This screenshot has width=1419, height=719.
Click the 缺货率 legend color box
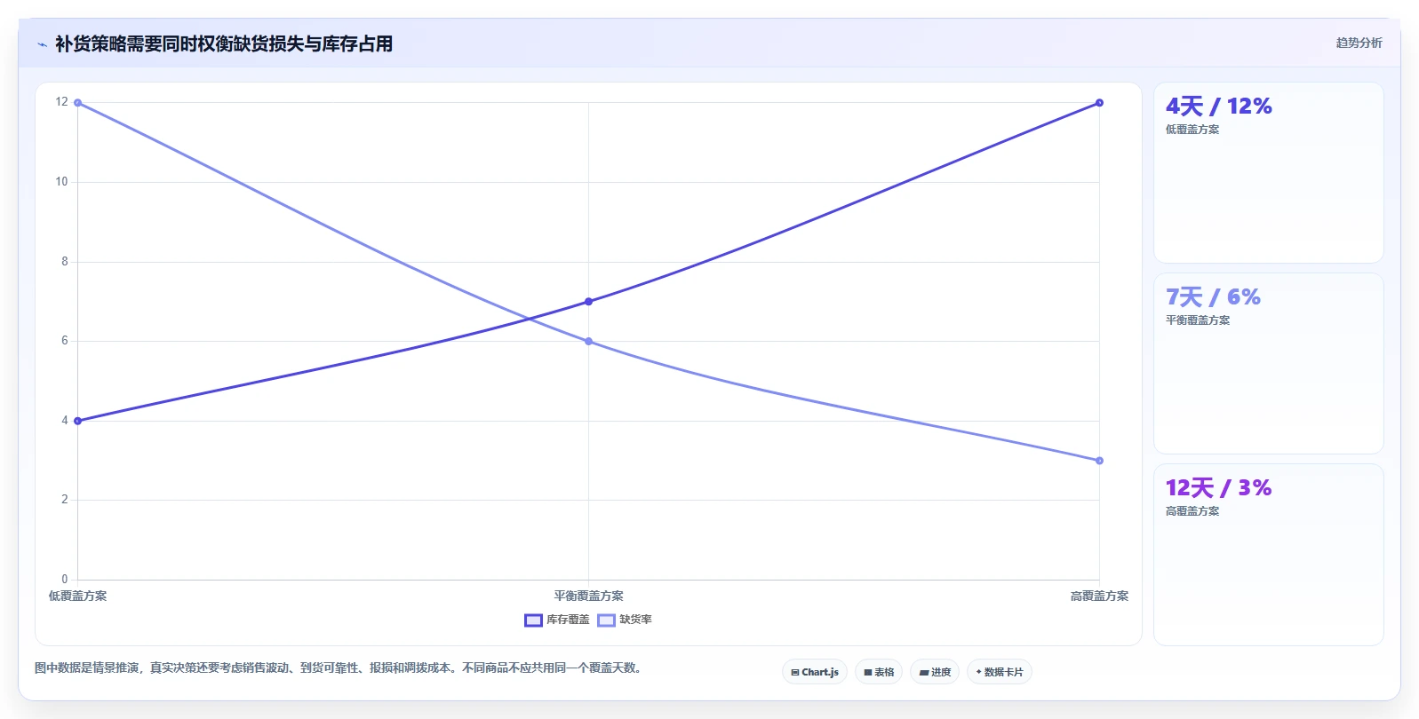click(606, 620)
